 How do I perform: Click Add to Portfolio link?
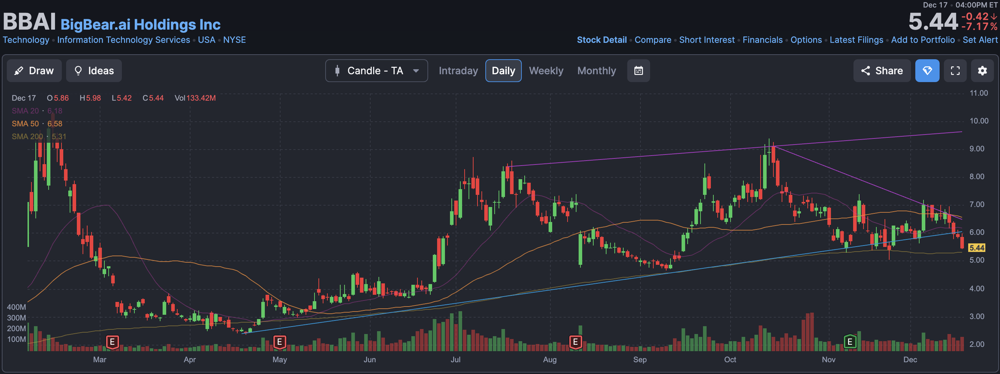tap(923, 40)
